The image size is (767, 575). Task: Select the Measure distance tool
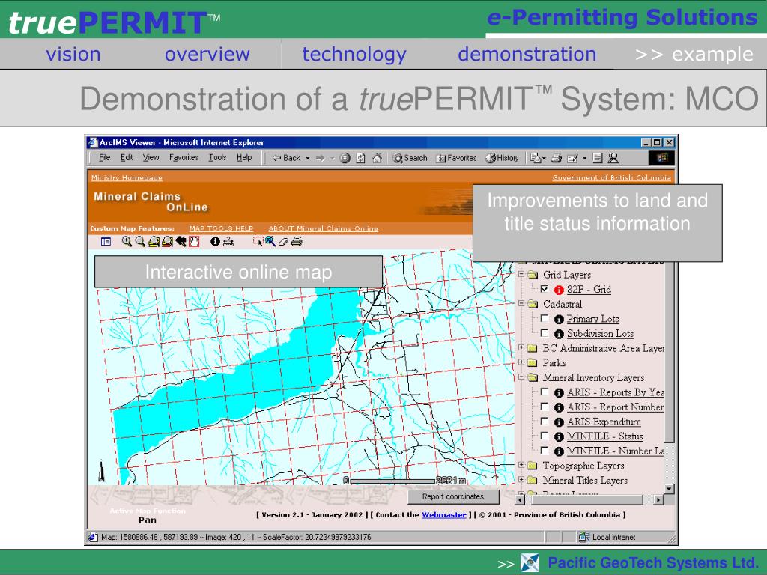(x=228, y=242)
